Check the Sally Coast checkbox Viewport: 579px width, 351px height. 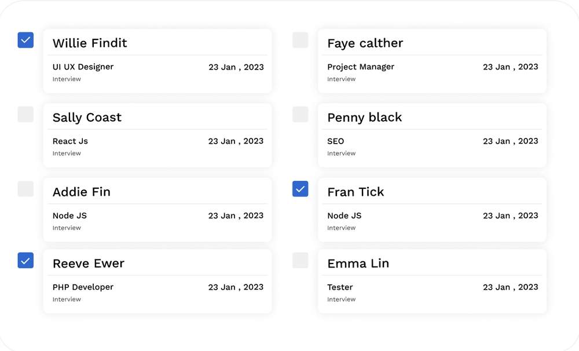25,114
